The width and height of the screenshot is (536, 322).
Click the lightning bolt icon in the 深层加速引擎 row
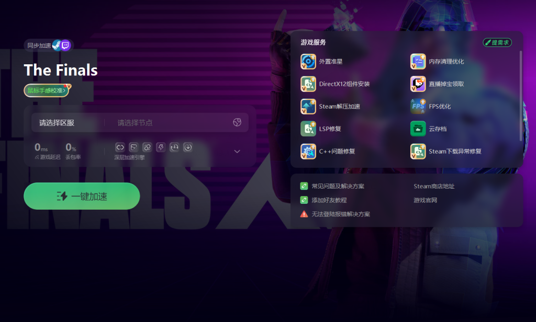(x=161, y=147)
